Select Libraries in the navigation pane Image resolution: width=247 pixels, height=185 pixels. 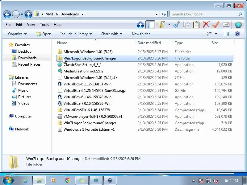click(19, 77)
